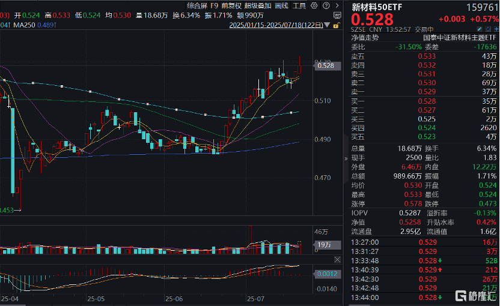Select the 卖五 0.533 order row

[424, 56]
